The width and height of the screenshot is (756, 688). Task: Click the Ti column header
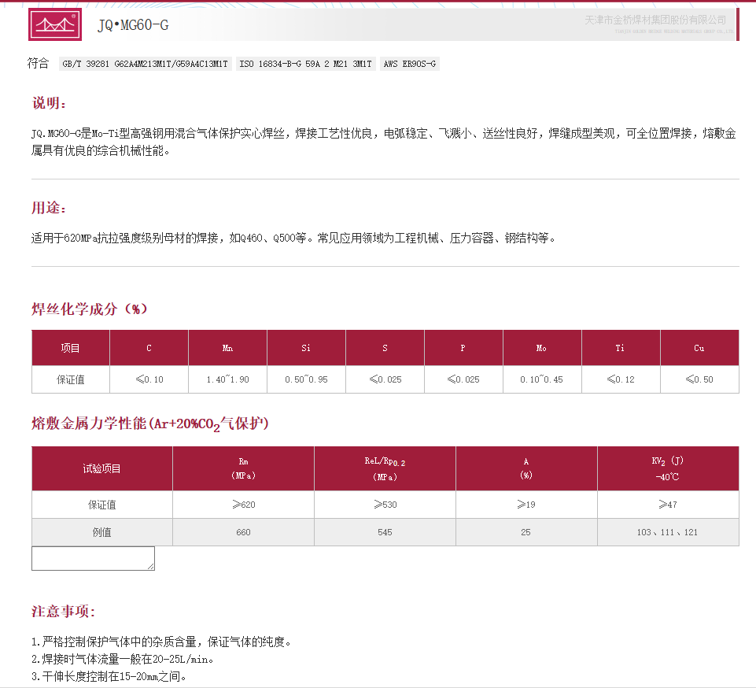tap(621, 348)
